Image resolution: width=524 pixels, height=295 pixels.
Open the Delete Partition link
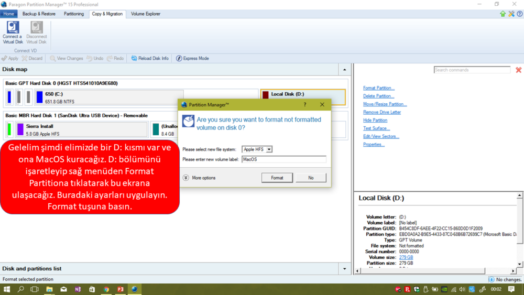378,96
